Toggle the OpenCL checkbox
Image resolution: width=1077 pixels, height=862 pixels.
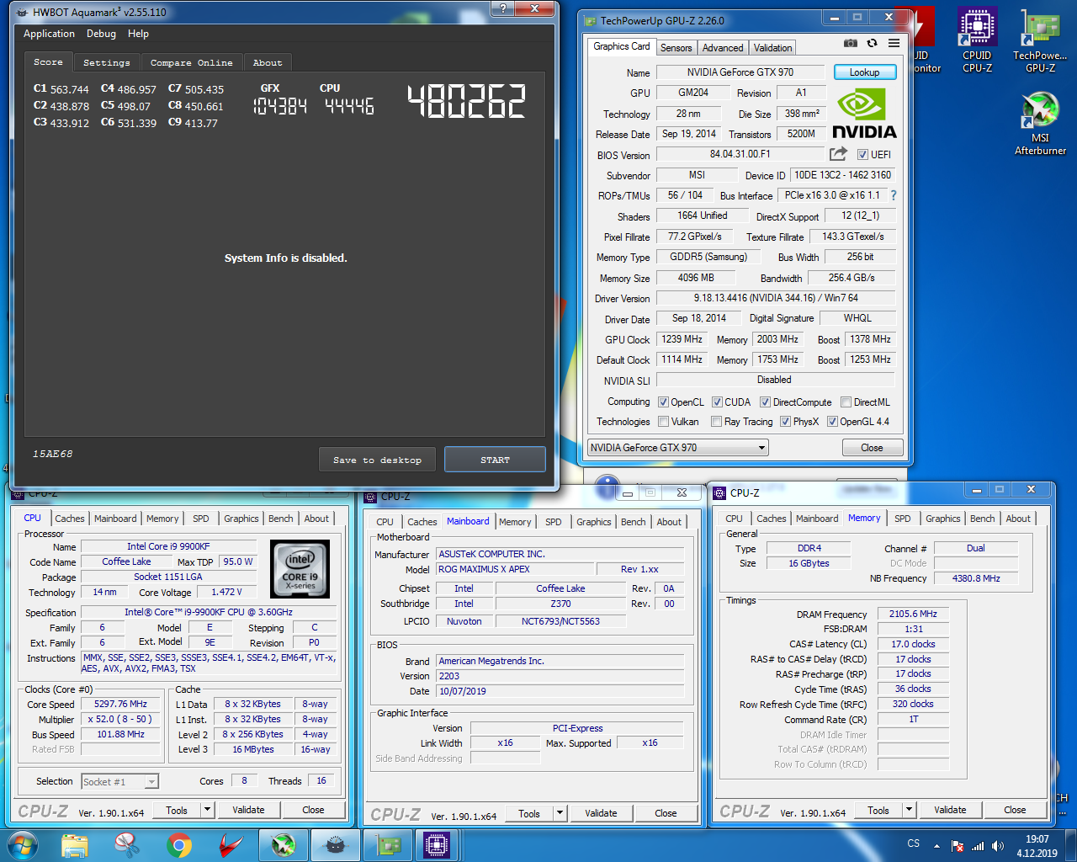(663, 402)
